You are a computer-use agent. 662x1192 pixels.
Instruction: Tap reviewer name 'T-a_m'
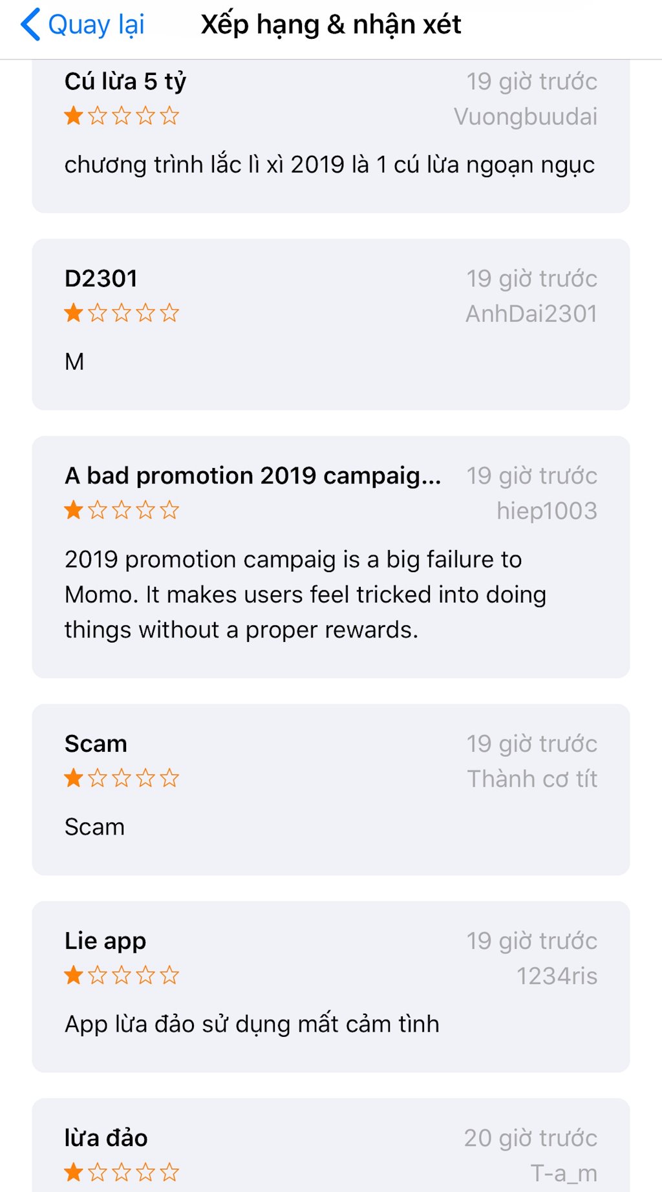coord(563,1173)
